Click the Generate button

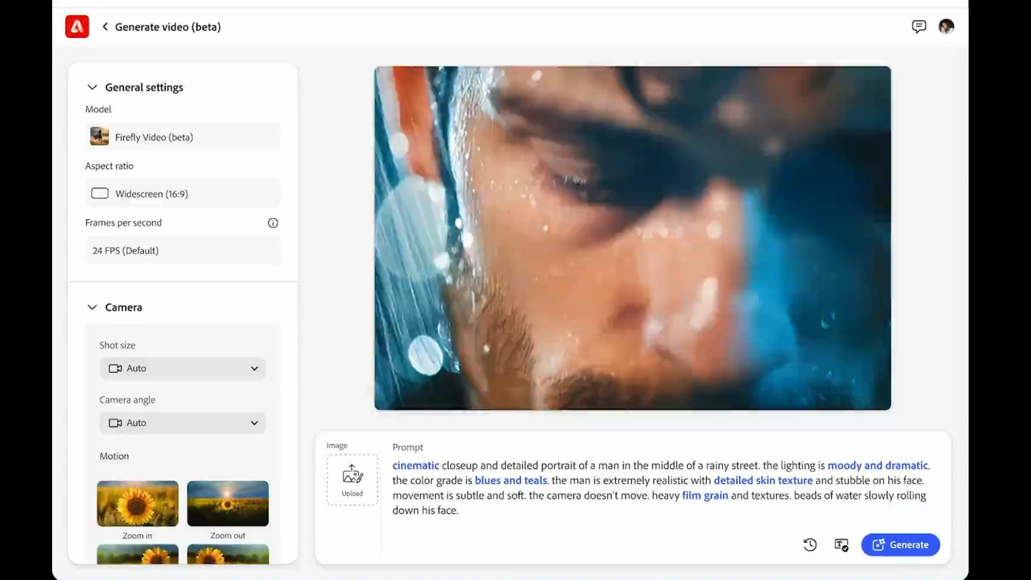coord(900,545)
